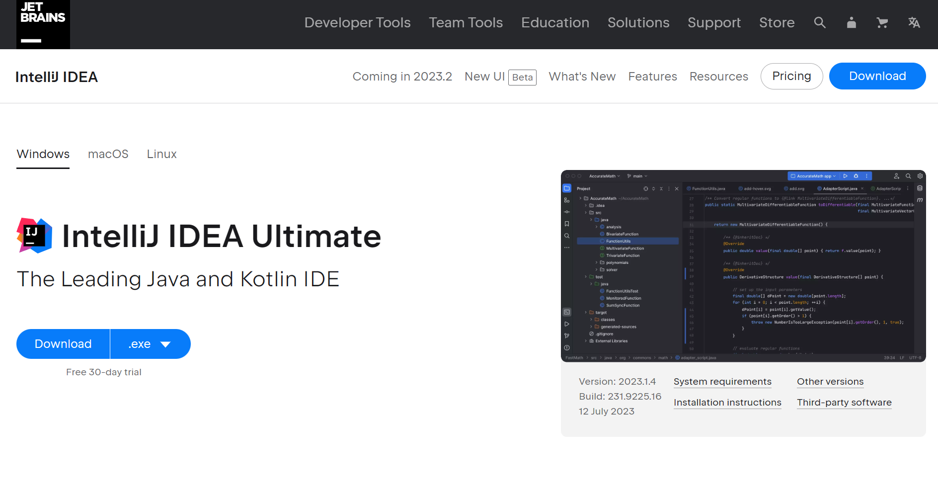Viewport: 938px width, 501px height.
Task: Open the Solutions menu
Action: (x=638, y=22)
